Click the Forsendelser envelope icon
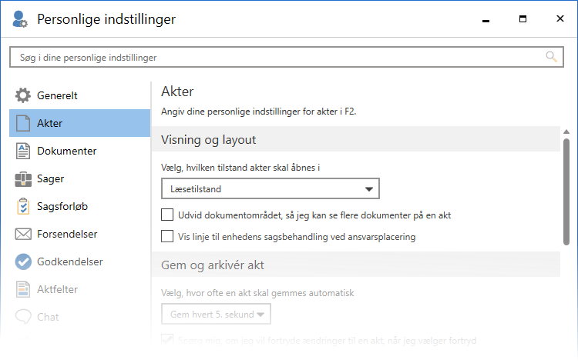The height and width of the screenshot is (363, 578). [x=23, y=235]
